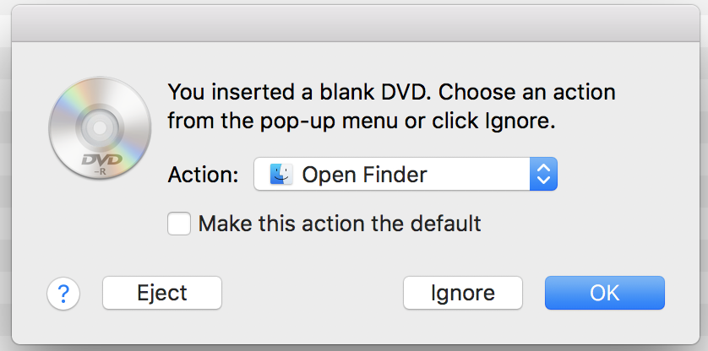
Task: Confirm the dialog with OK
Action: pos(605,293)
